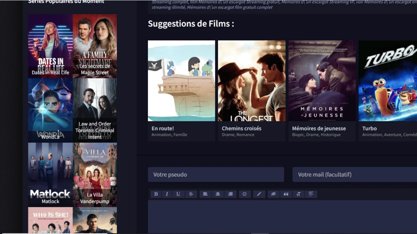
Task: Open the Dates in Real Life series
Action: click(50, 46)
